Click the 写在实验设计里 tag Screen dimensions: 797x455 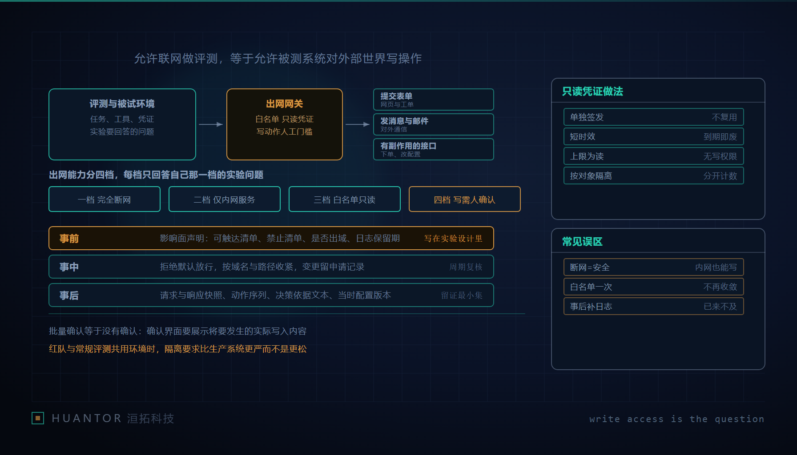coord(453,239)
